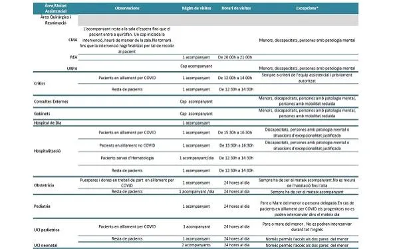The height and width of the screenshot is (249, 399).
Task: Click the 'Àrea/Unitat Assistencial' column header
Action: tap(55, 9)
